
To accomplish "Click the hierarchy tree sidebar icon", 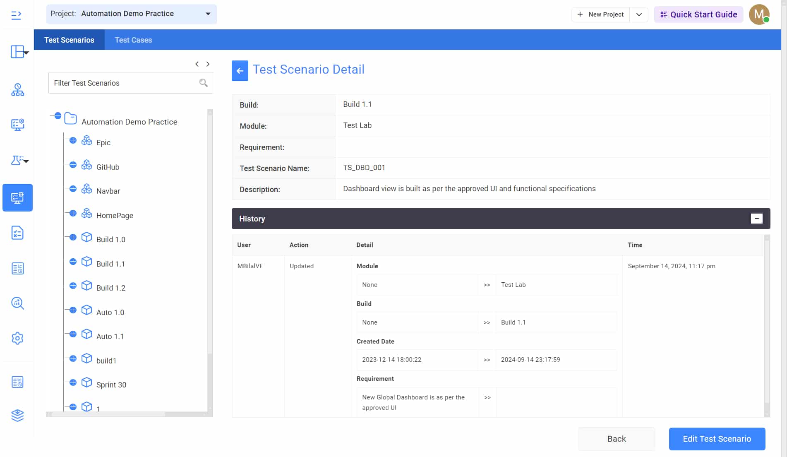I will click(x=17, y=90).
